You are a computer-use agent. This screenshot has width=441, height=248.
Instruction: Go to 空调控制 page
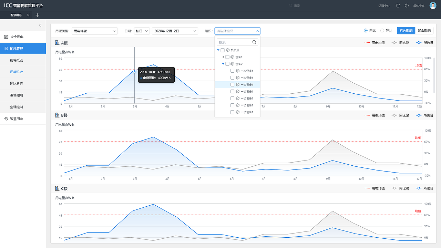tap(23, 107)
